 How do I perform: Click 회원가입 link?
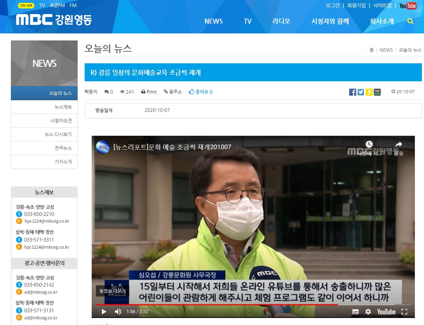click(x=356, y=6)
